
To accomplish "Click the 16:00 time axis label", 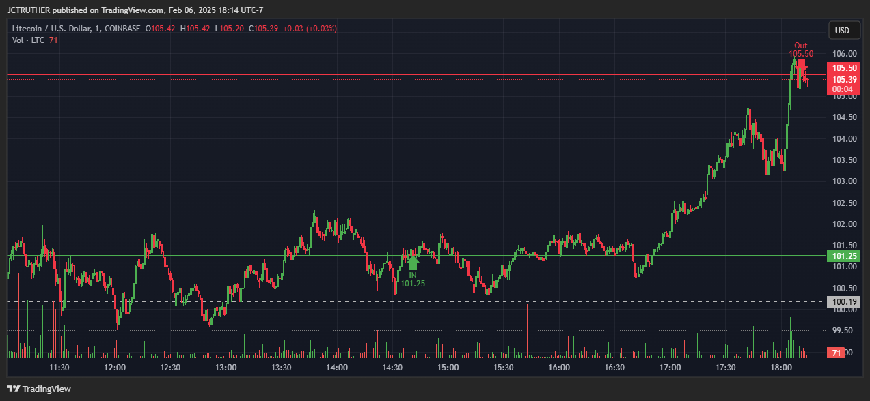I will pyautogui.click(x=559, y=368).
